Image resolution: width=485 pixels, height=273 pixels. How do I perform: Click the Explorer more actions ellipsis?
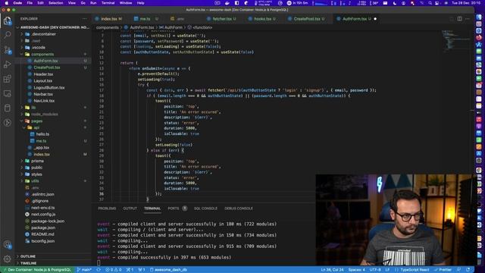[x=84, y=19]
